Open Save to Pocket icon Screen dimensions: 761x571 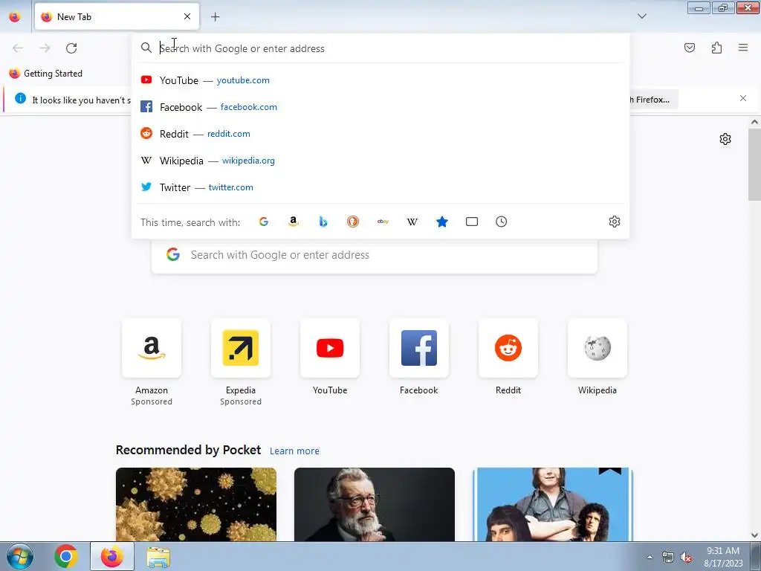[x=689, y=48]
